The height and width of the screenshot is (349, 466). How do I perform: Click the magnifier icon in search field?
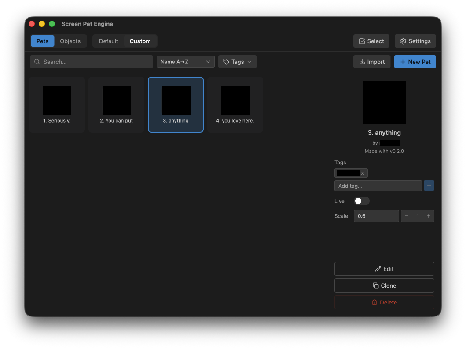37,62
